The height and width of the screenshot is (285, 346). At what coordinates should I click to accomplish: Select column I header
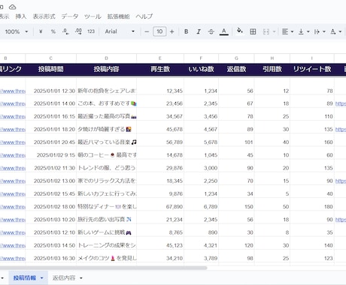pos(312,58)
